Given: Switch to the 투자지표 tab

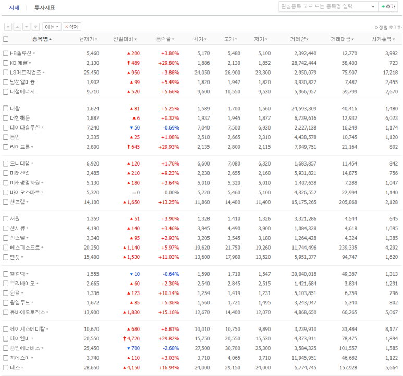Looking at the screenshot, I should [x=45, y=8].
